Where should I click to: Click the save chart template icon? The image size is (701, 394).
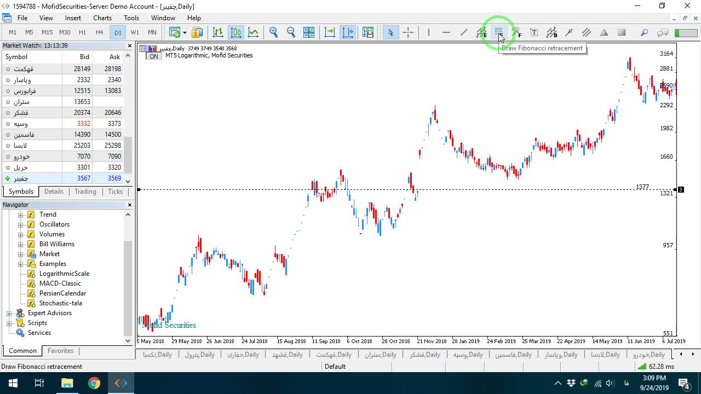tap(367, 32)
